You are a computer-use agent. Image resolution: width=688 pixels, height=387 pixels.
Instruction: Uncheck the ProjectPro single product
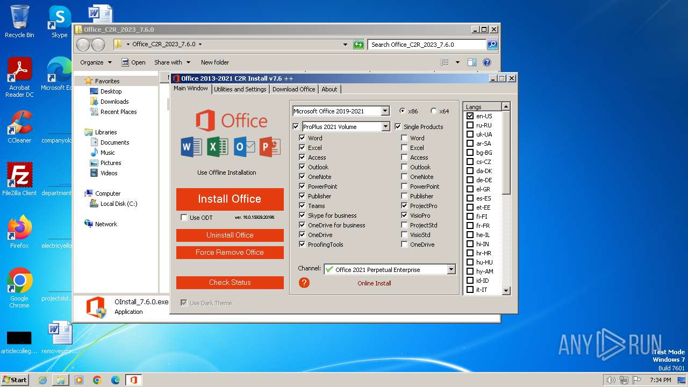[404, 205]
